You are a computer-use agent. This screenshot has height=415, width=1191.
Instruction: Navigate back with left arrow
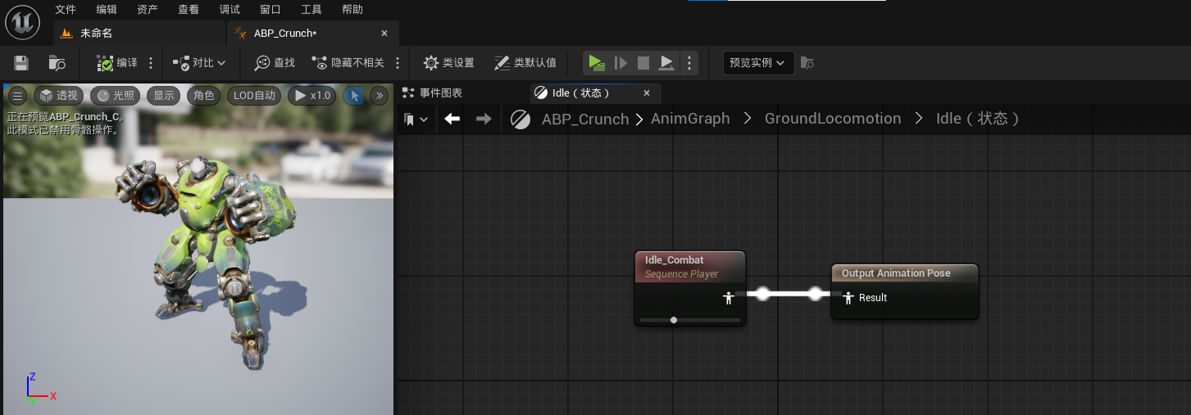(x=452, y=120)
